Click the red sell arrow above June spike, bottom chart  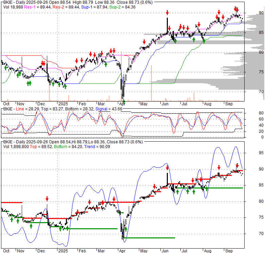(x=167, y=168)
